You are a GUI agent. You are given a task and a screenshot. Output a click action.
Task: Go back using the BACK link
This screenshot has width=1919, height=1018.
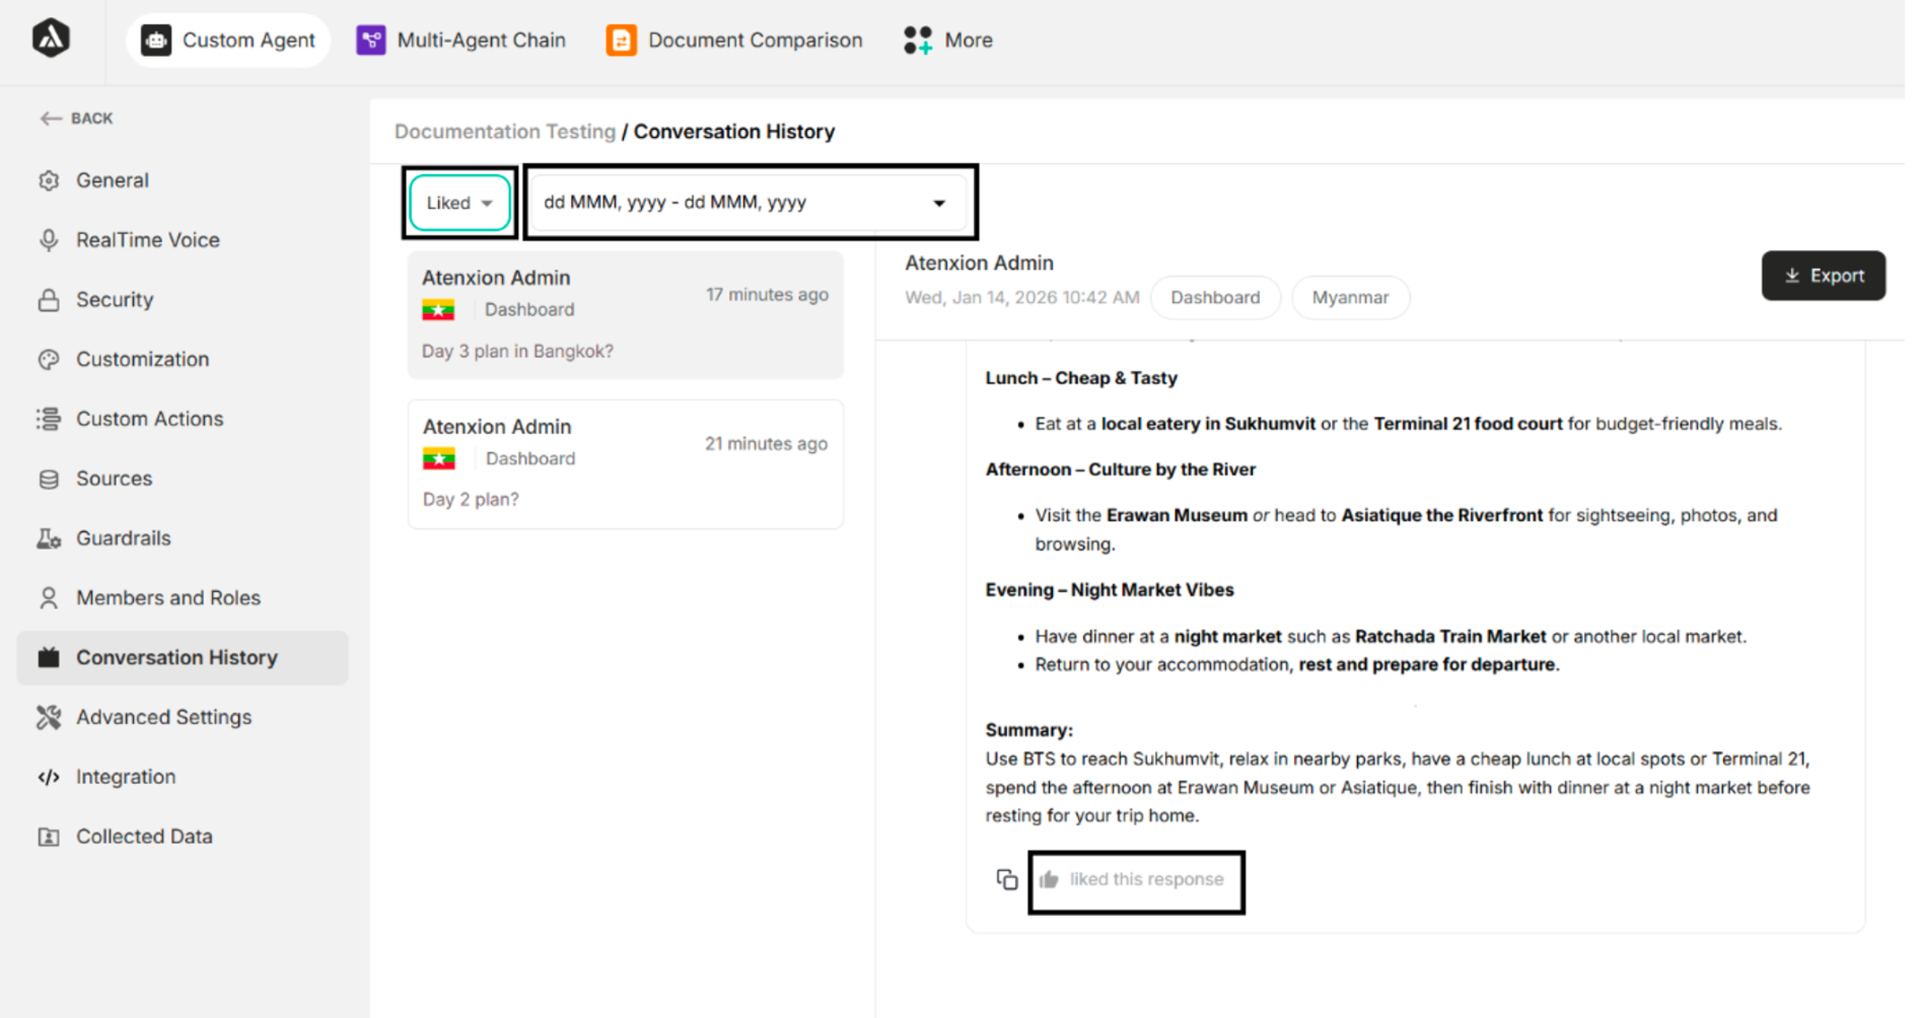[77, 119]
